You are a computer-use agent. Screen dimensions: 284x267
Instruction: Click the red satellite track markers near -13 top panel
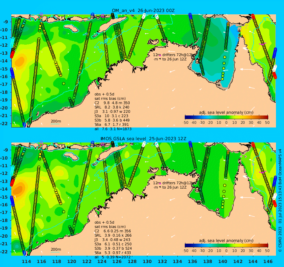12,54
